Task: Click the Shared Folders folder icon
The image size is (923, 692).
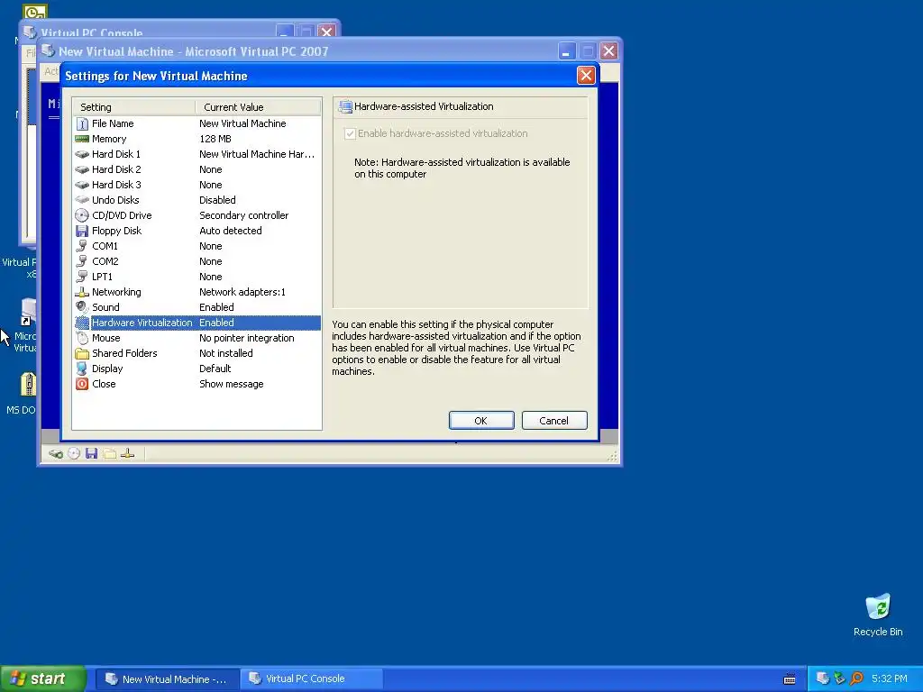Action: 82,353
